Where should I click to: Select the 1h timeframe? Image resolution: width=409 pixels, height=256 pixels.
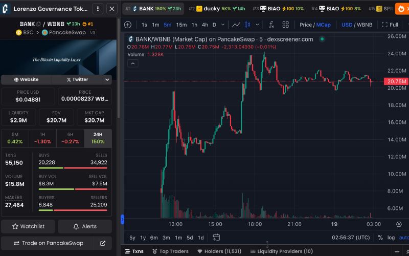point(195,25)
